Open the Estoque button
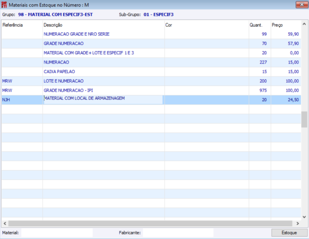This screenshot has width=309, height=239. coord(289,233)
